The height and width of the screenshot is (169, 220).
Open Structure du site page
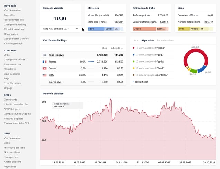(x=13, y=64)
